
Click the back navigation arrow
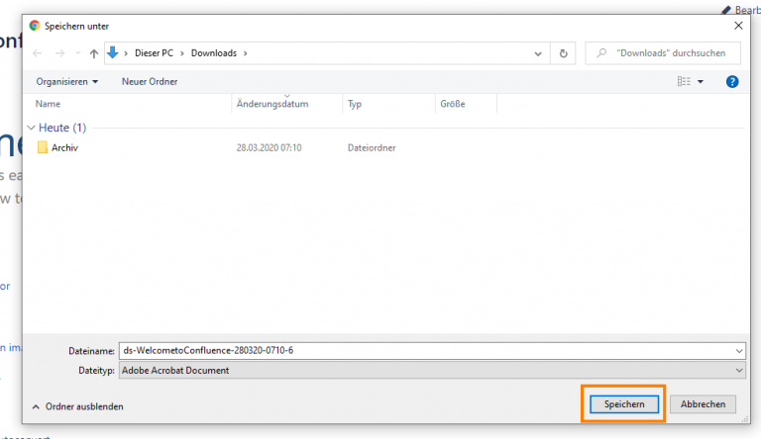click(38, 53)
